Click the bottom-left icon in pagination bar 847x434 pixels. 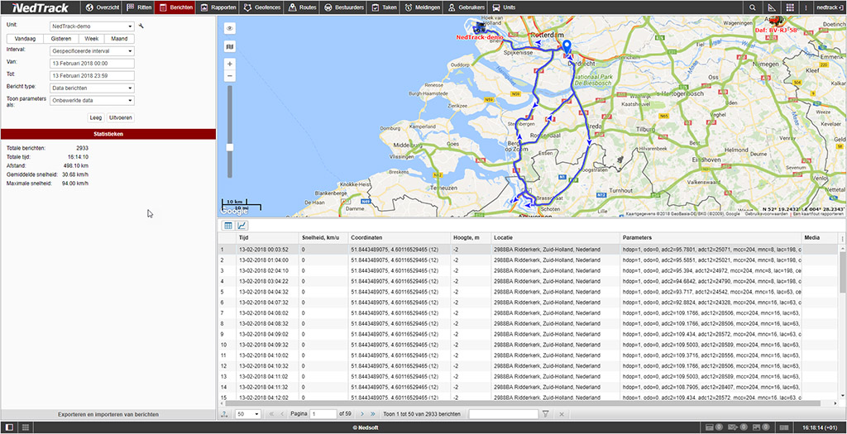coord(224,414)
